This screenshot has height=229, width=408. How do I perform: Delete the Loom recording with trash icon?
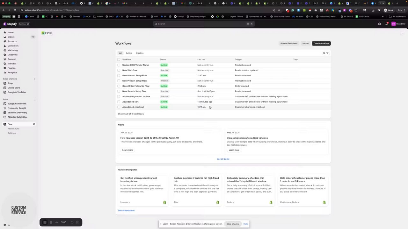click(x=77, y=222)
